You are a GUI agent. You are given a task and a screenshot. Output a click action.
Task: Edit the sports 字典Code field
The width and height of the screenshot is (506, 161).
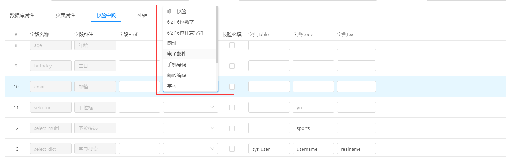pos(313,128)
